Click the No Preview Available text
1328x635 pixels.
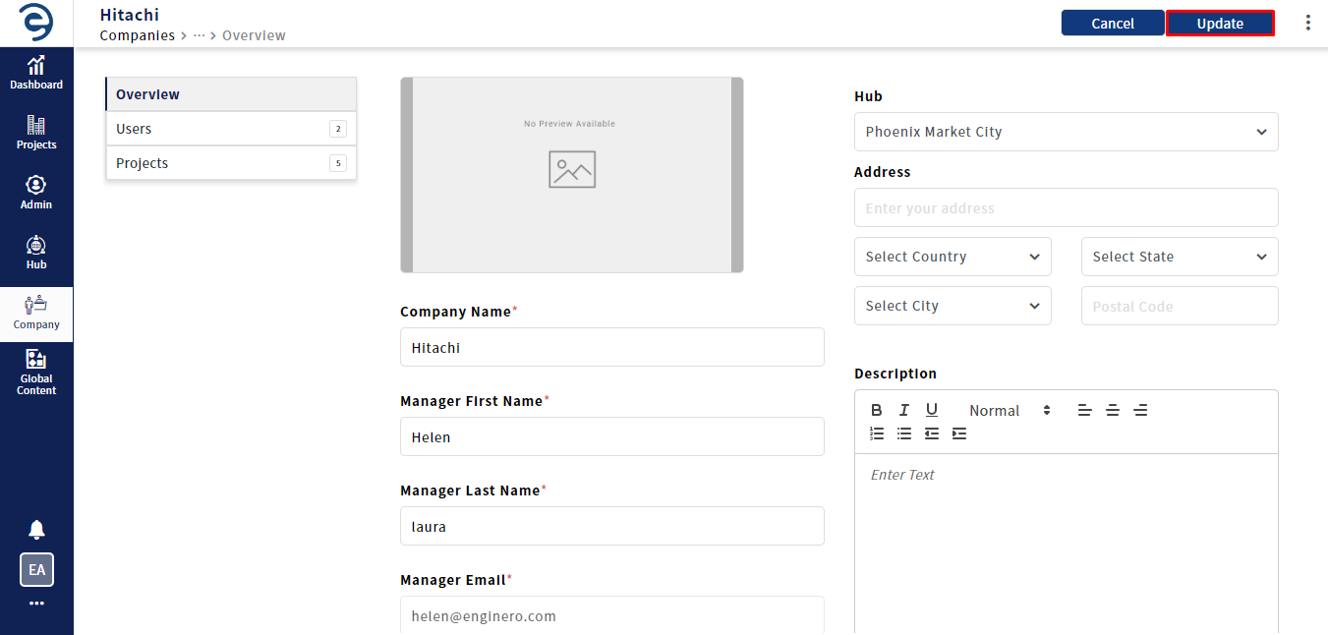coord(570,124)
